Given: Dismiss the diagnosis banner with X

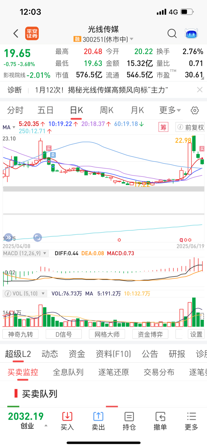Looking at the screenshot, I should coord(199,90).
